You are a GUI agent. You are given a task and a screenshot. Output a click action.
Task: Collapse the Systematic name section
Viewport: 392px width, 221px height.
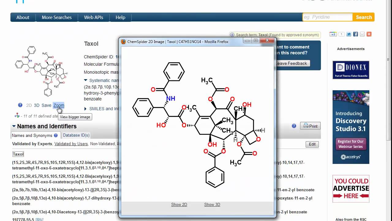[86, 80]
